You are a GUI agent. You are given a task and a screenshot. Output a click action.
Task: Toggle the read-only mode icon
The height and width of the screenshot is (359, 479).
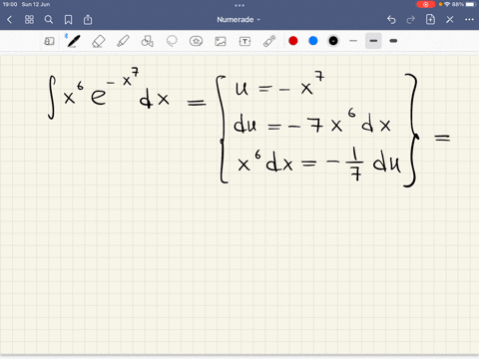tap(49, 41)
